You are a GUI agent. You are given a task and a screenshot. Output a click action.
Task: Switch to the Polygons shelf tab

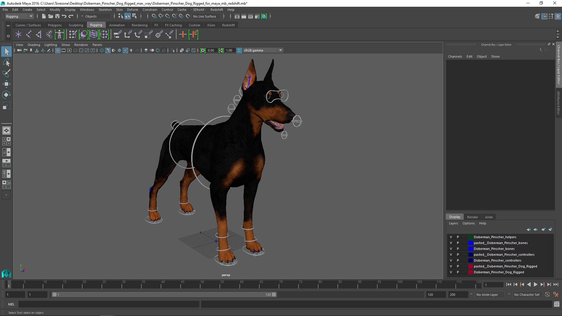55,25
